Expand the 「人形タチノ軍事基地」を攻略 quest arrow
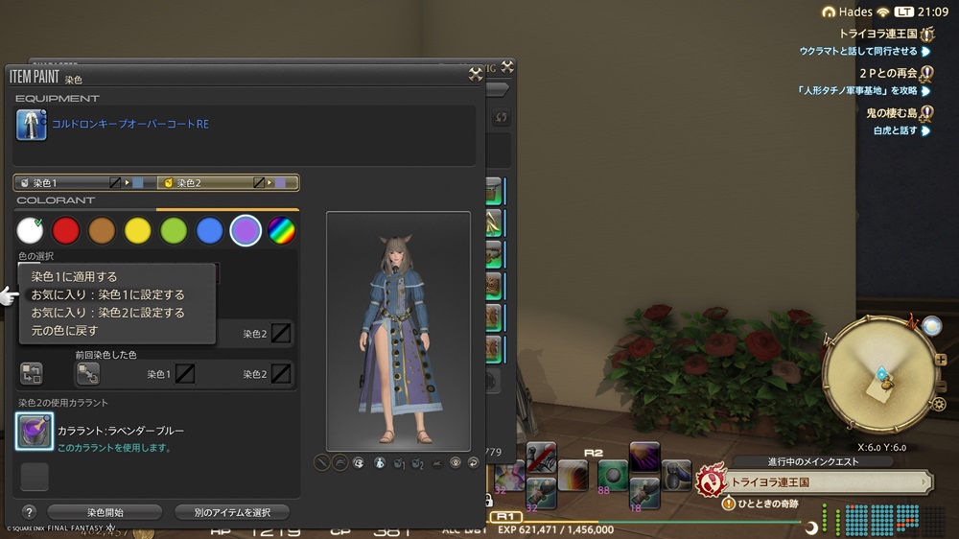The width and height of the screenshot is (959, 539). [925, 91]
